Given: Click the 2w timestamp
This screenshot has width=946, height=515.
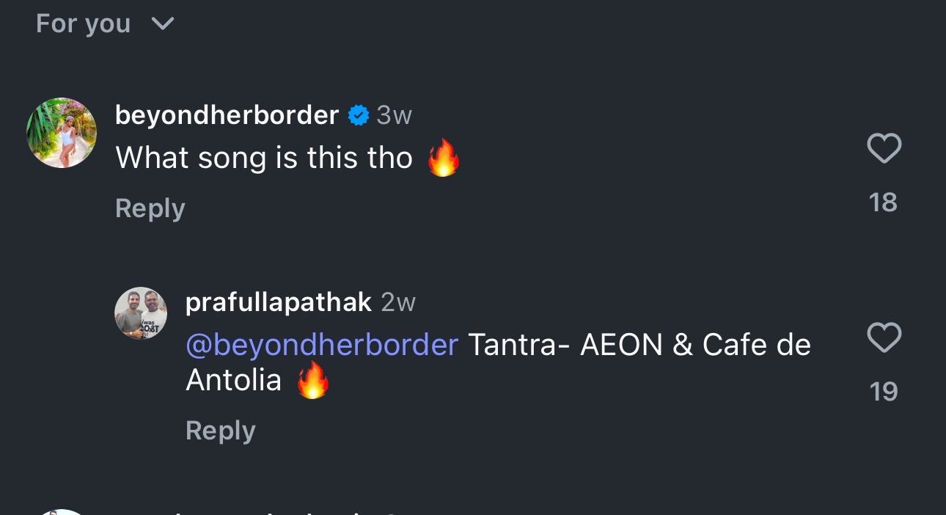Looking at the screenshot, I should 398,302.
